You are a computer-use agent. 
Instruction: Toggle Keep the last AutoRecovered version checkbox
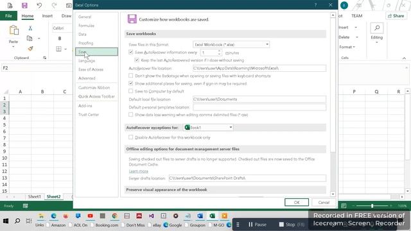click(x=137, y=60)
